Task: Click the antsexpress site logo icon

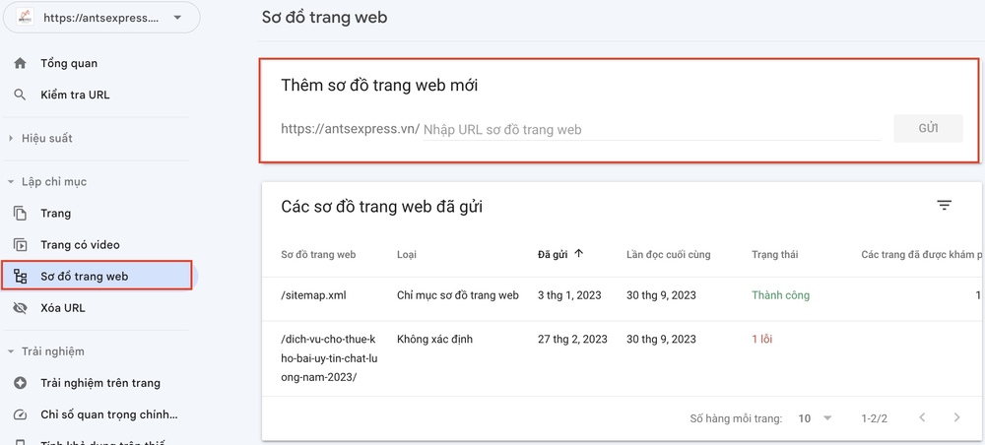Action: tap(25, 18)
